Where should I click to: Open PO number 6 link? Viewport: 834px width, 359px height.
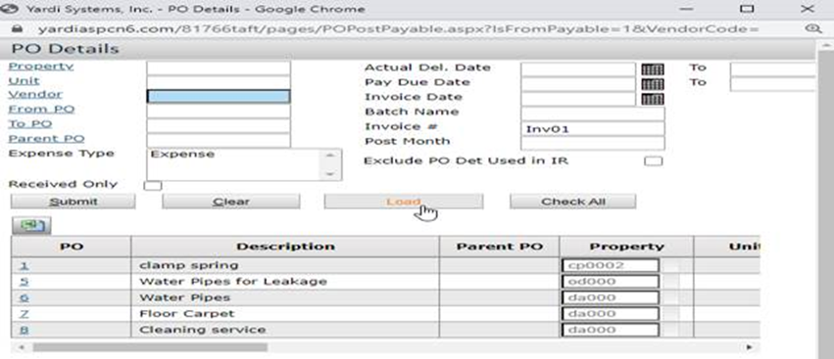point(24,297)
